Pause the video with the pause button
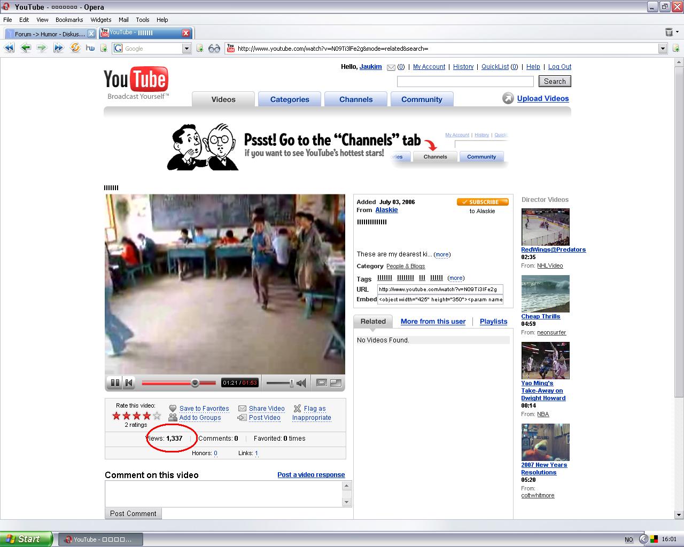The height and width of the screenshot is (547, 684). coord(114,382)
